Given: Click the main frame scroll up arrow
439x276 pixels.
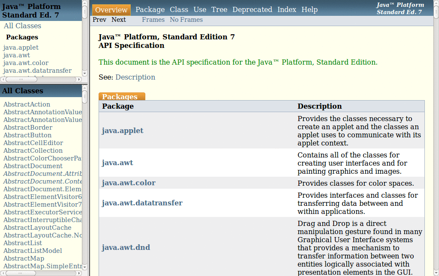Looking at the screenshot, I should [436, 2].
